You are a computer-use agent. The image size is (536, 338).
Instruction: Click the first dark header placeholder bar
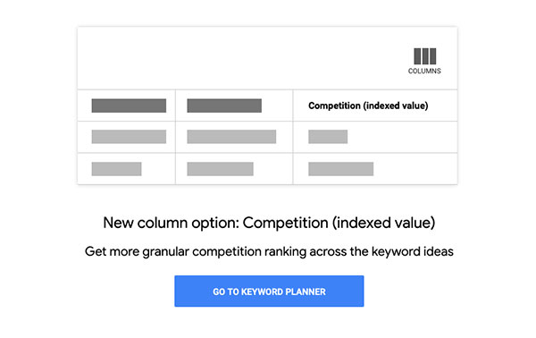129,106
